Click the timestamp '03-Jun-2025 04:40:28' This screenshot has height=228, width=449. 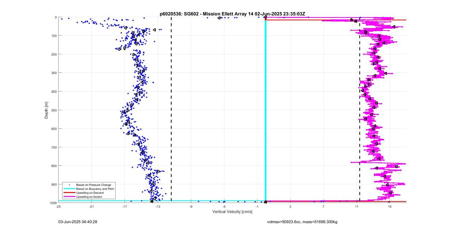[78, 222]
